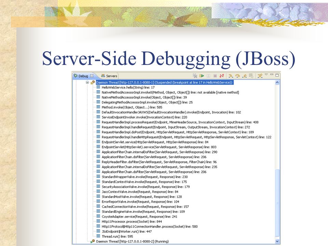Open the Debug view menu triangle
Screen dimensions: 328x246
pyautogui.click(x=266, y=74)
